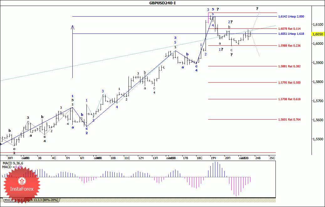
Task: Click the MACD =0.00 value readout
Action: coord(12,167)
